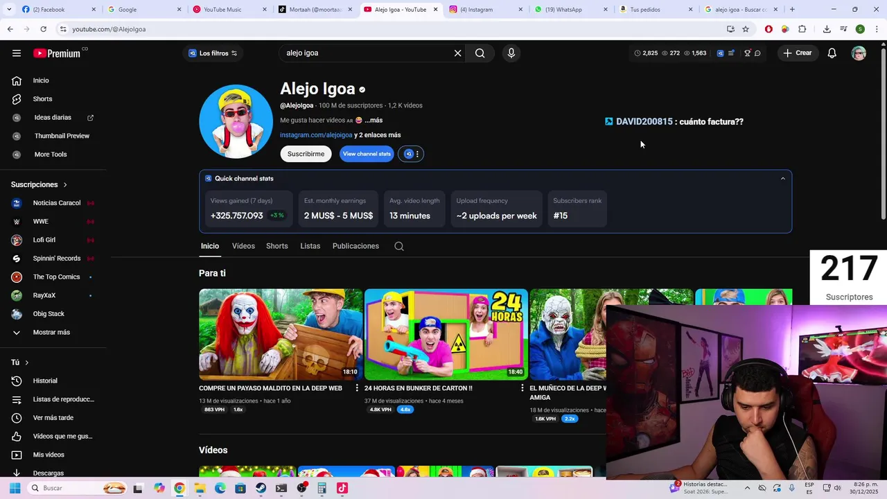The height and width of the screenshot is (499, 887).
Task: Expand the Suscripciones section arrow
Action: tap(65, 184)
